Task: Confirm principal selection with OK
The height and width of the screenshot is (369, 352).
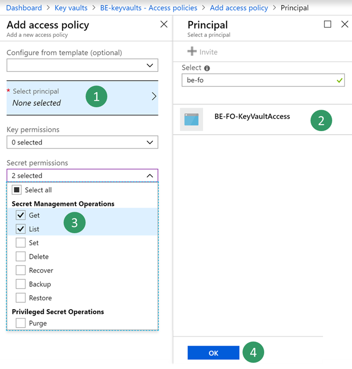Action: coord(213,353)
